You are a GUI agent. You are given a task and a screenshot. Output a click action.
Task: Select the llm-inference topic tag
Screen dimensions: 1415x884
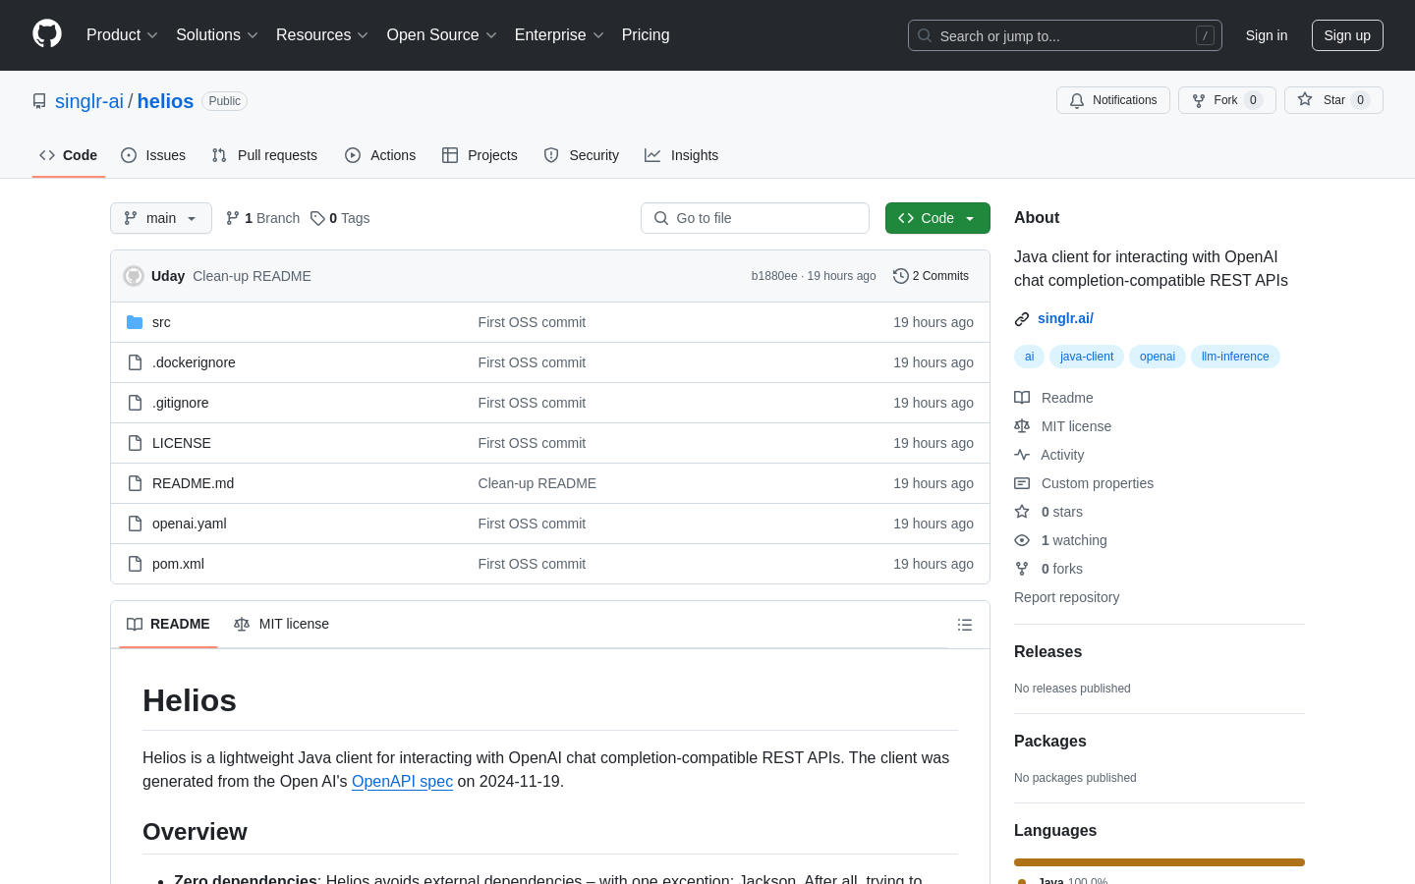(x=1235, y=357)
